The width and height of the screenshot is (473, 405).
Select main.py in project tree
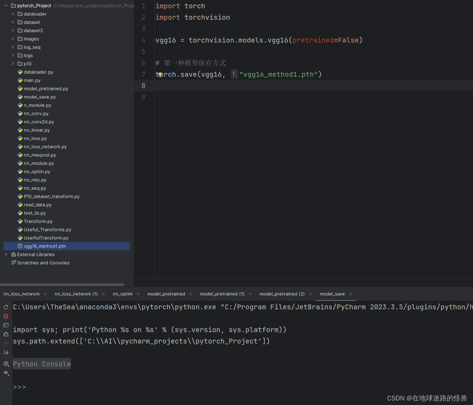(x=32, y=80)
